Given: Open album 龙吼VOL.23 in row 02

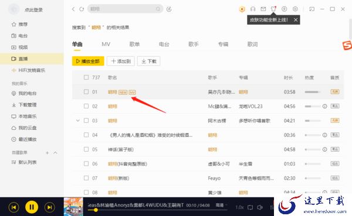Looking at the screenshot, I should (251, 106).
